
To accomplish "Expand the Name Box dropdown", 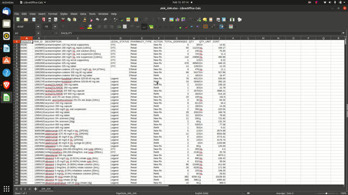I will click(x=38, y=33).
